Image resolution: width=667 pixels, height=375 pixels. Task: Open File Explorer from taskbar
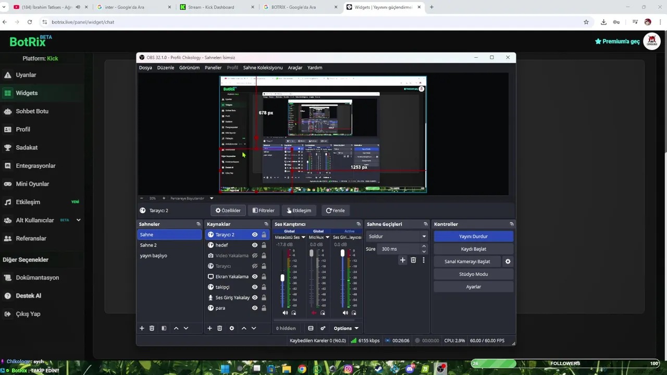[287, 369]
